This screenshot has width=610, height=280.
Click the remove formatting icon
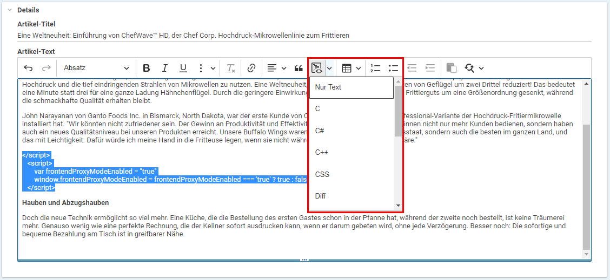click(x=231, y=69)
